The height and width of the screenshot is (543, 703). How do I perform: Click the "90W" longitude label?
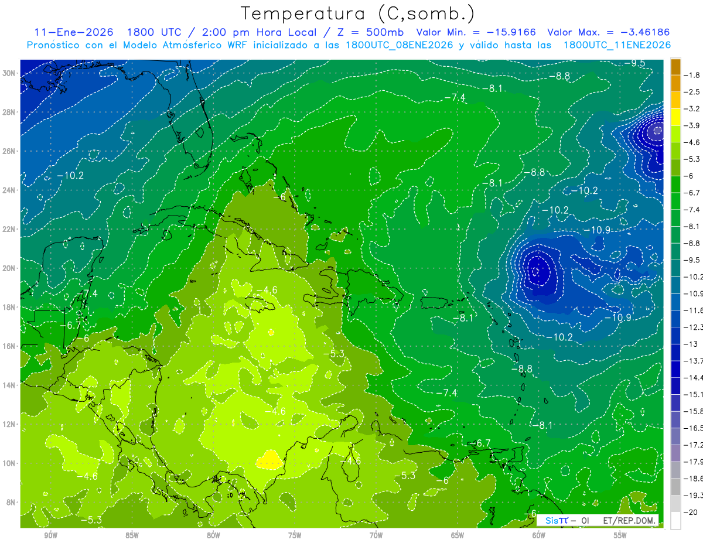pos(50,535)
